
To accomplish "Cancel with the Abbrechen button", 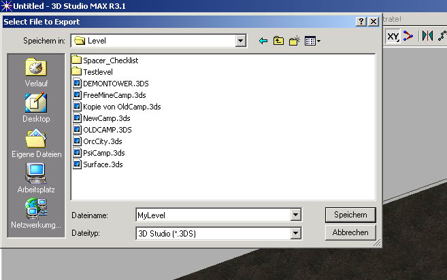I will pyautogui.click(x=350, y=232).
